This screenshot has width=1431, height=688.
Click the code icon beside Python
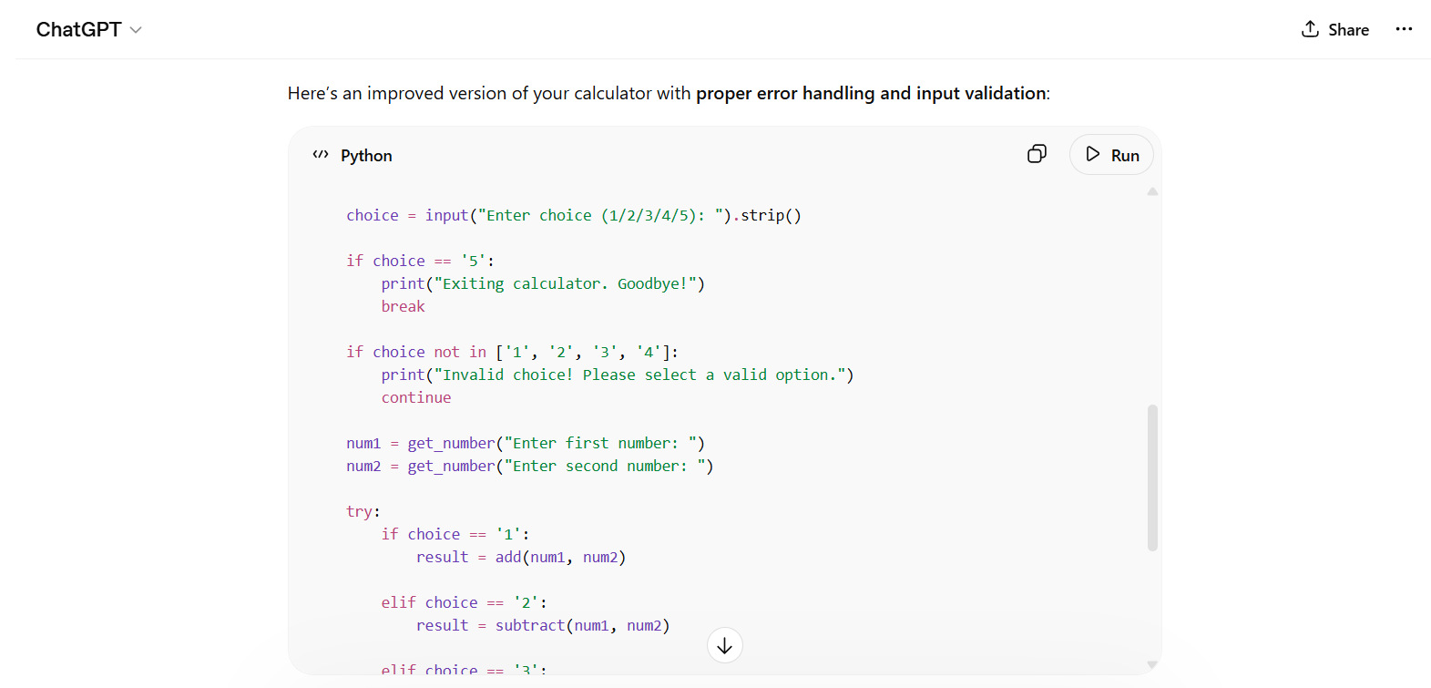click(x=321, y=155)
